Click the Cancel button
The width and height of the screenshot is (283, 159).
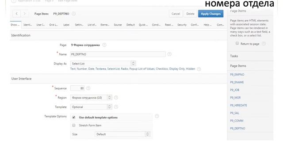176,14
